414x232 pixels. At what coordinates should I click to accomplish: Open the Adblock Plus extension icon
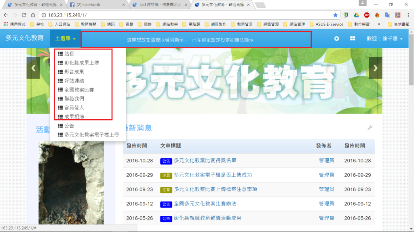tap(367, 15)
